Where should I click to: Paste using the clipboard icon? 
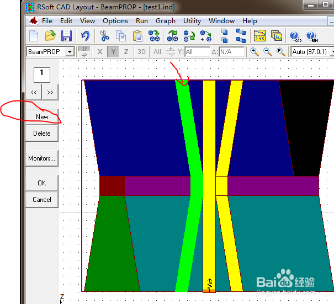click(x=137, y=36)
